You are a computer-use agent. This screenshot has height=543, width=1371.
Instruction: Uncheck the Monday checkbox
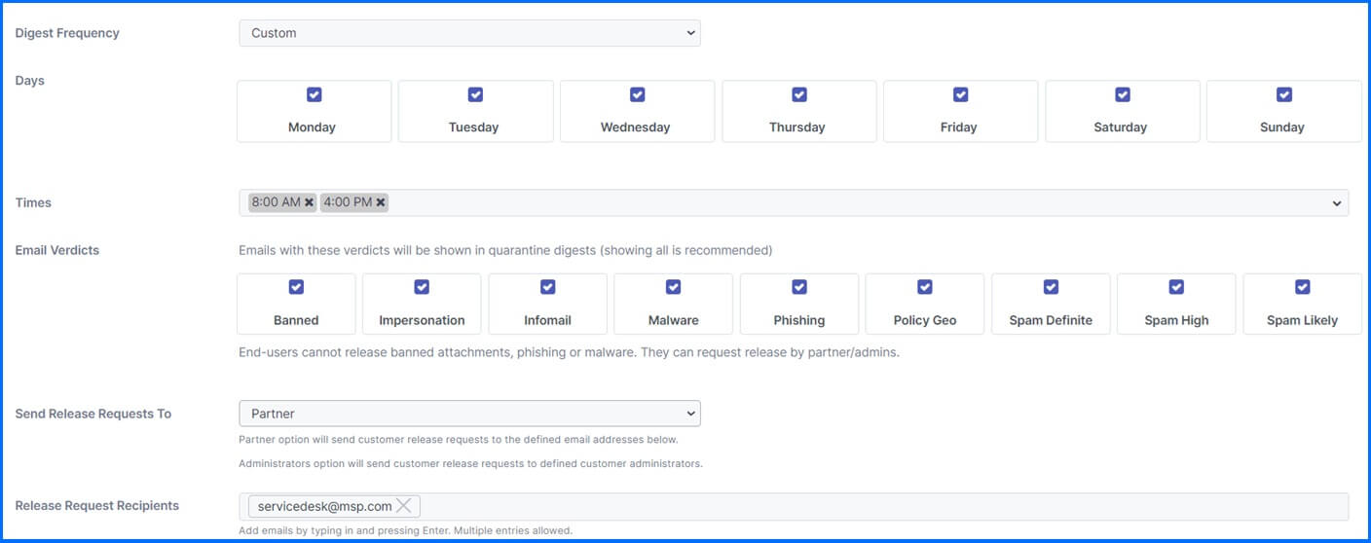(314, 94)
